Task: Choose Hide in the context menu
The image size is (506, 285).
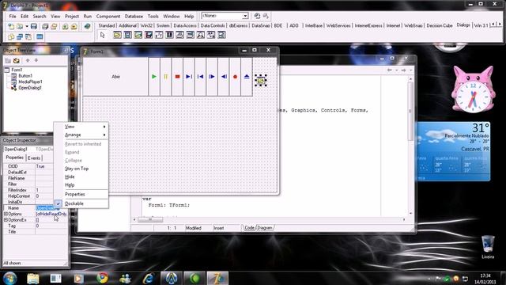Action: [x=70, y=177]
